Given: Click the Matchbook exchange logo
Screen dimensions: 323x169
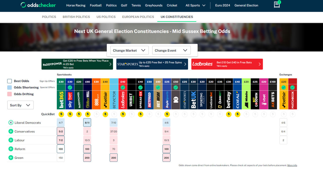Looking at the screenshot, I should pos(292,100).
